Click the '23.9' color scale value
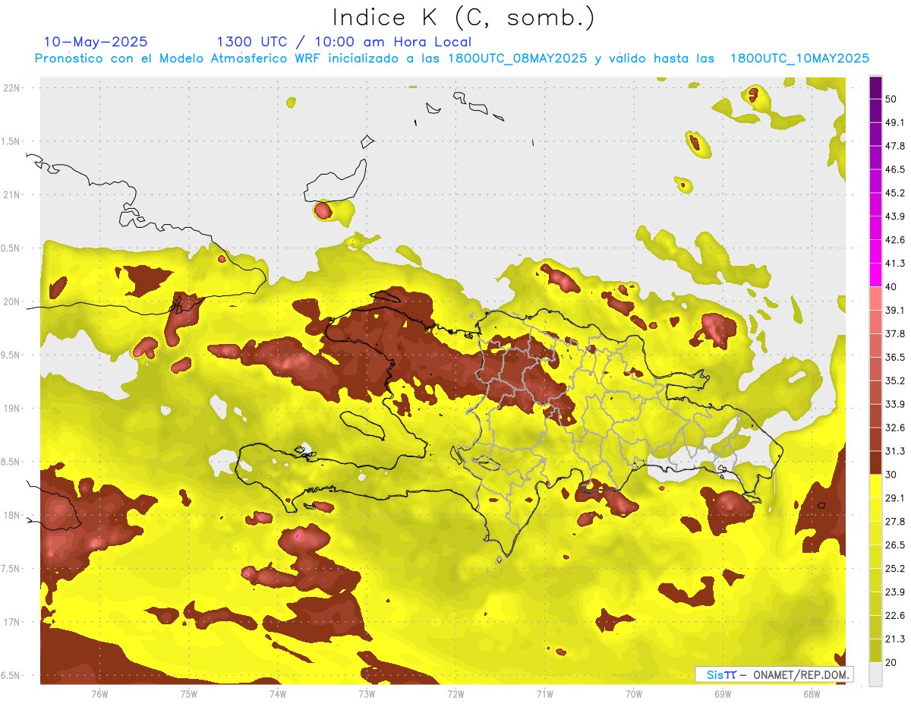This screenshot has width=911, height=704. pos(895,592)
